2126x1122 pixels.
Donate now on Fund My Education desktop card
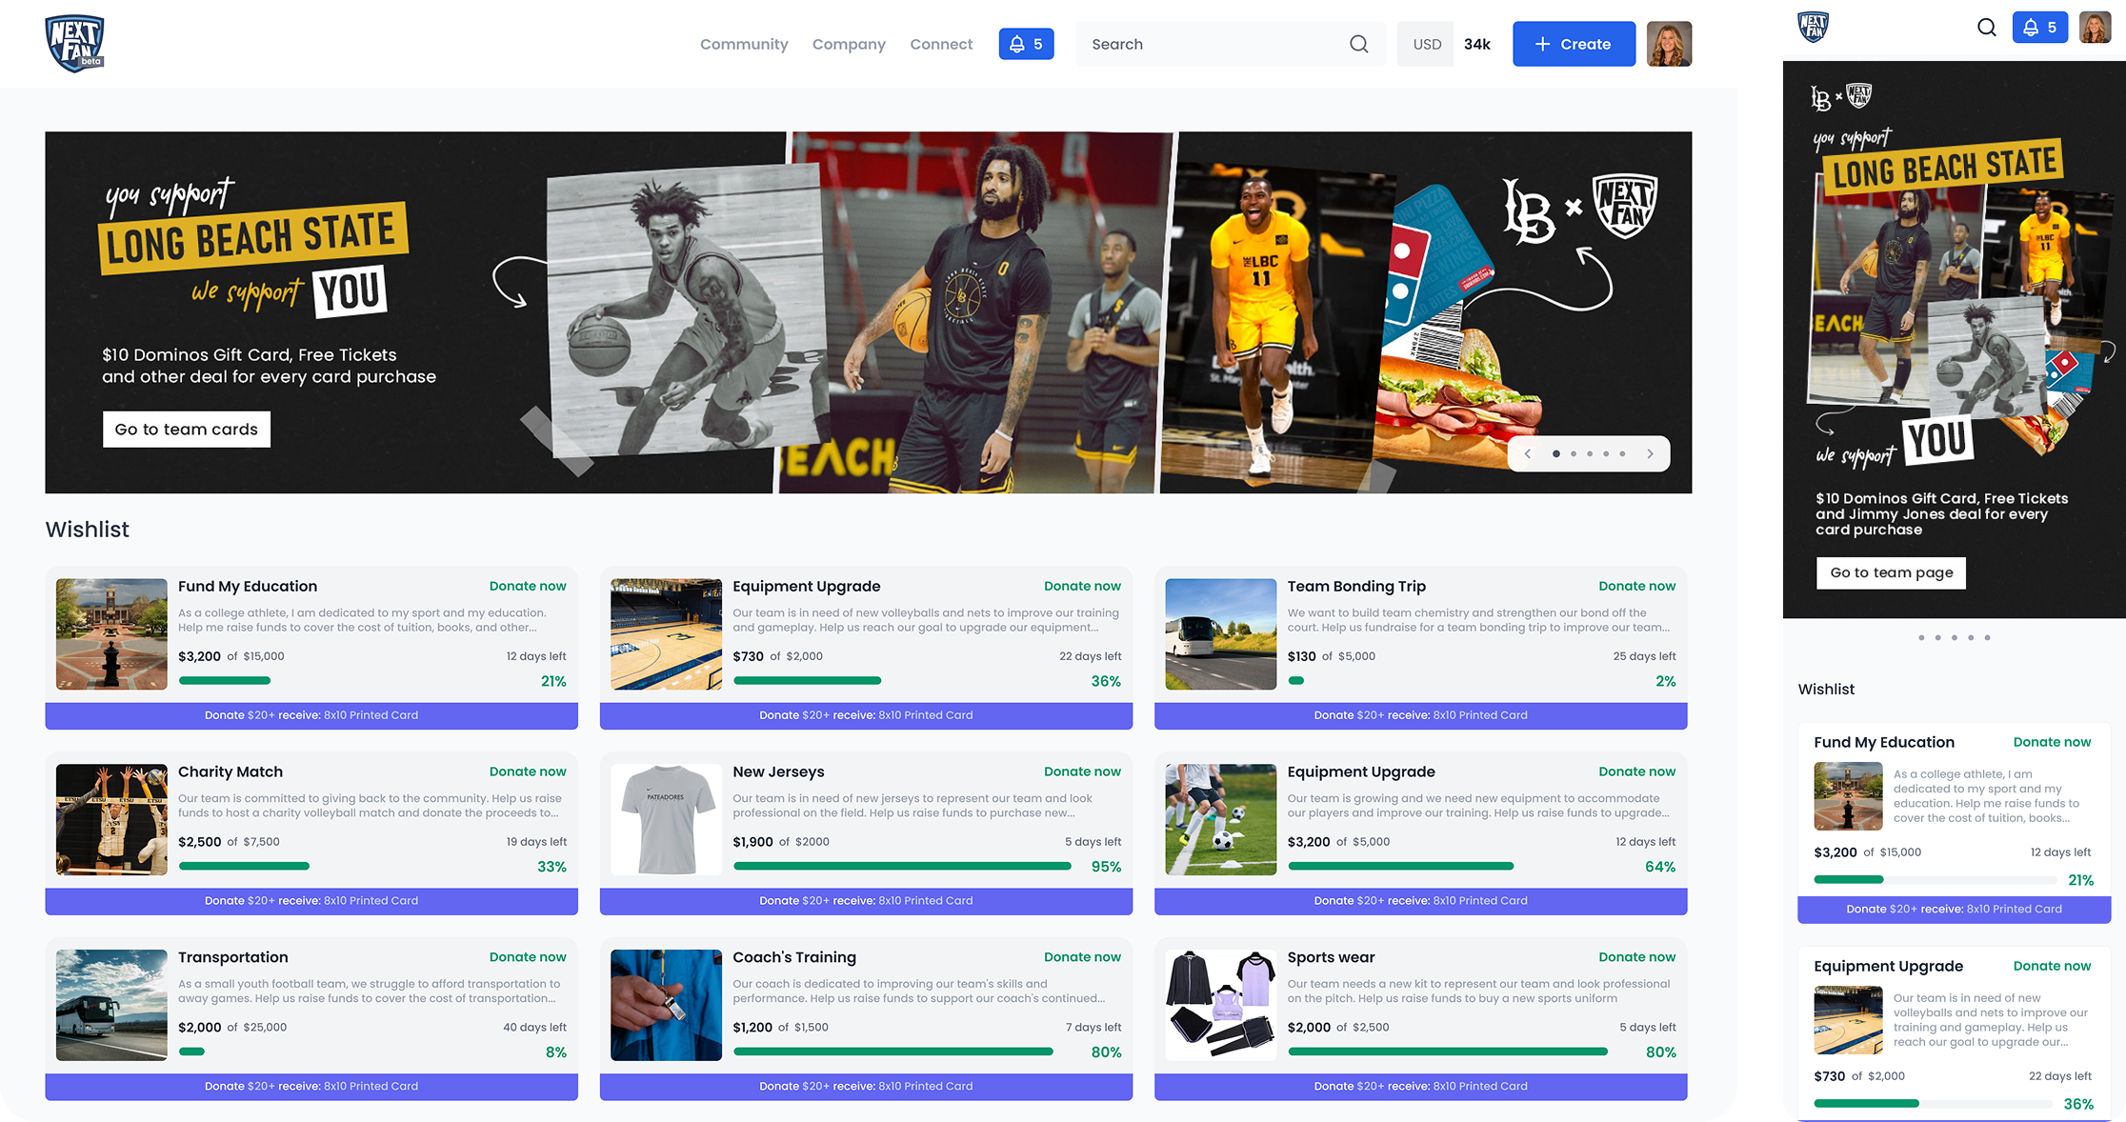click(x=528, y=587)
